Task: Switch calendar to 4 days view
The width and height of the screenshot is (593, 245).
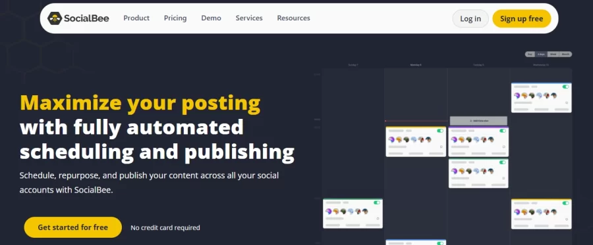Action: (x=541, y=55)
